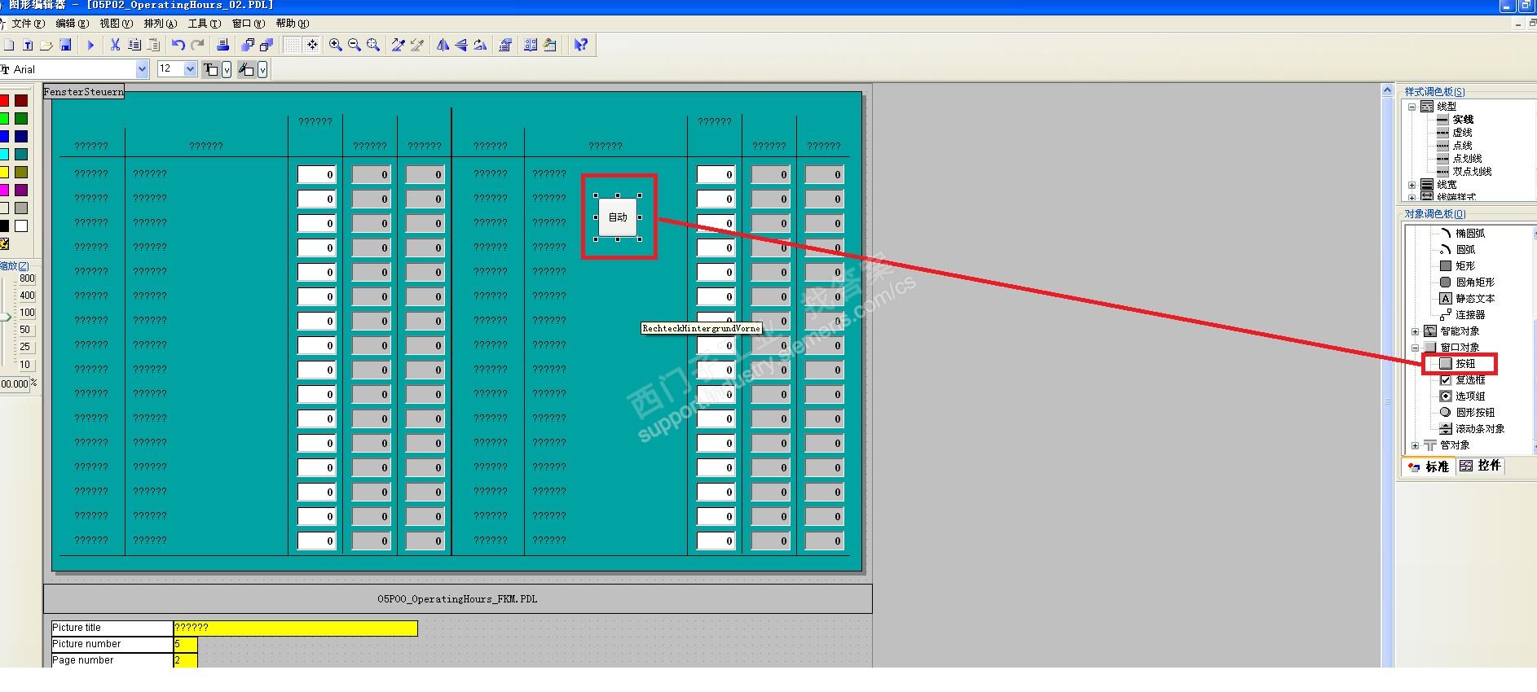Select the 自动 button on the canvas

618,217
